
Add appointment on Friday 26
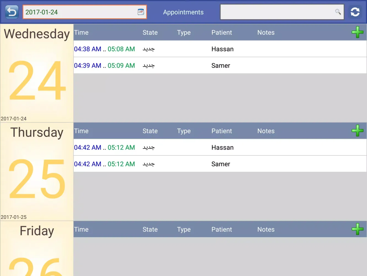coord(357,229)
